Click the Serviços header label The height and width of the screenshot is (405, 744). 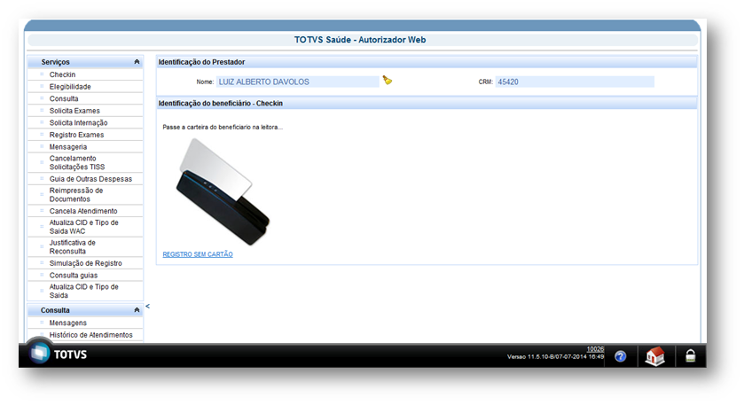coord(55,62)
